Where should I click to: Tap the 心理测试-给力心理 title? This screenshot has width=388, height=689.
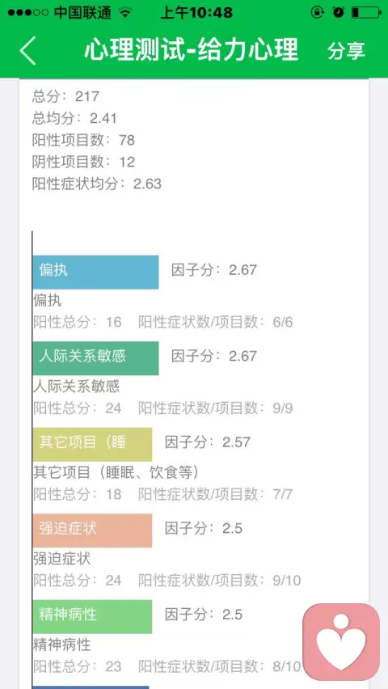[x=191, y=49]
